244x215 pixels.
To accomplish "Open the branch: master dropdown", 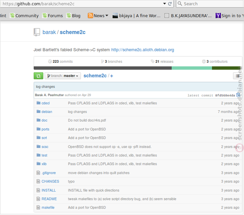I will (63, 76).
